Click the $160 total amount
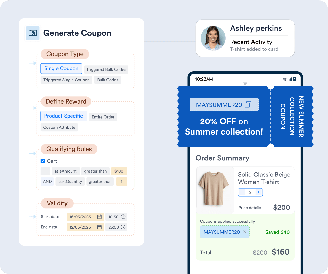 (281, 252)
